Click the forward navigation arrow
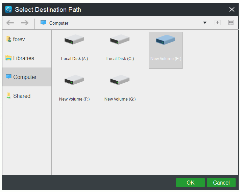Viewport: 240px width, 192px height. (25, 23)
